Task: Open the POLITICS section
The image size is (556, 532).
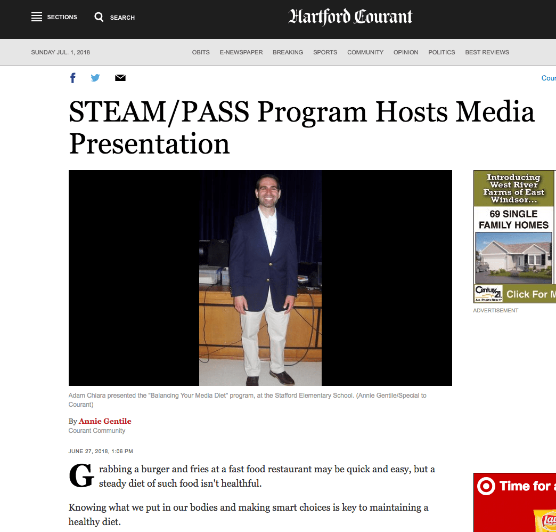Action: tap(441, 52)
